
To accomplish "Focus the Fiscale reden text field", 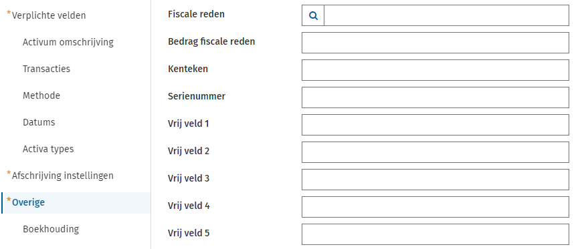I will click(x=446, y=15).
